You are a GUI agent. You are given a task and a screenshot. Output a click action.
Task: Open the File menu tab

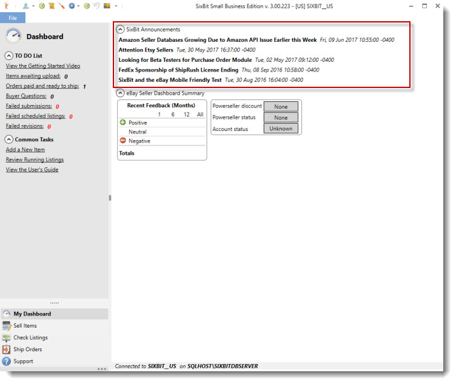pos(13,18)
